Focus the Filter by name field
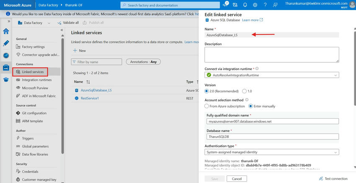Screen dimensions: 356x183 [96, 62]
